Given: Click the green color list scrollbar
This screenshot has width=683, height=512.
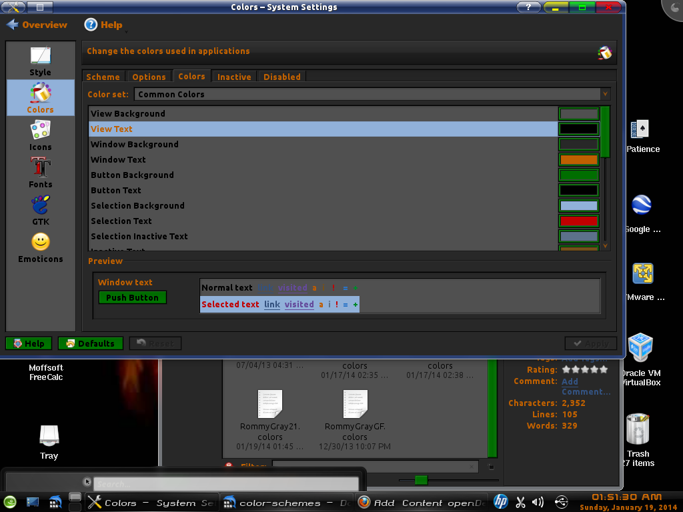Looking at the screenshot, I should [605, 132].
